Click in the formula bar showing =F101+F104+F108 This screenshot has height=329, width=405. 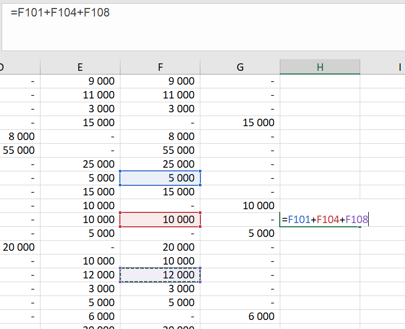pos(203,27)
